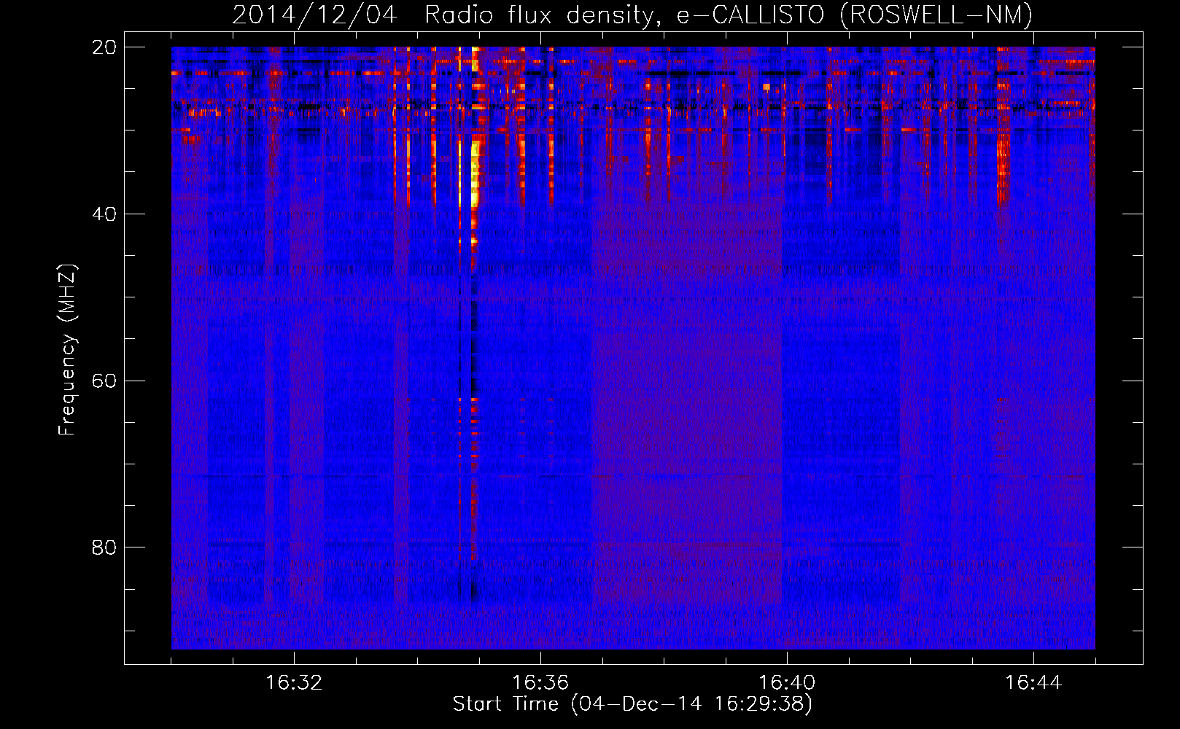The width and height of the screenshot is (1180, 729).
Task: Click the 'Frequency (MHZ)' axis label
Action: coord(67,350)
